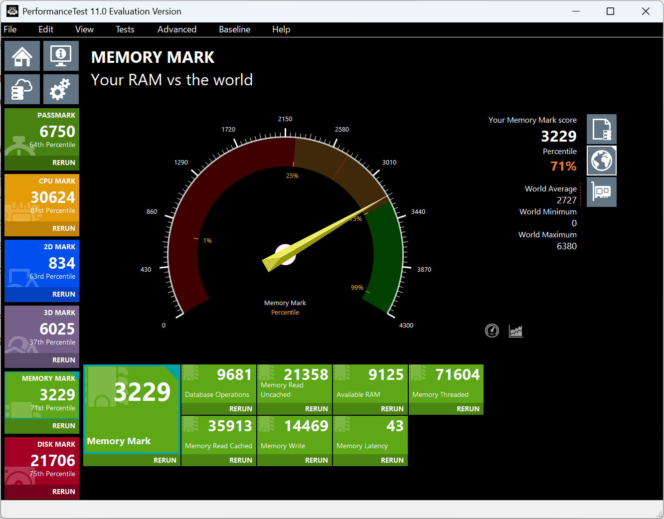Open the Home dashboard icon
Screen dimensions: 664x519
(22, 56)
